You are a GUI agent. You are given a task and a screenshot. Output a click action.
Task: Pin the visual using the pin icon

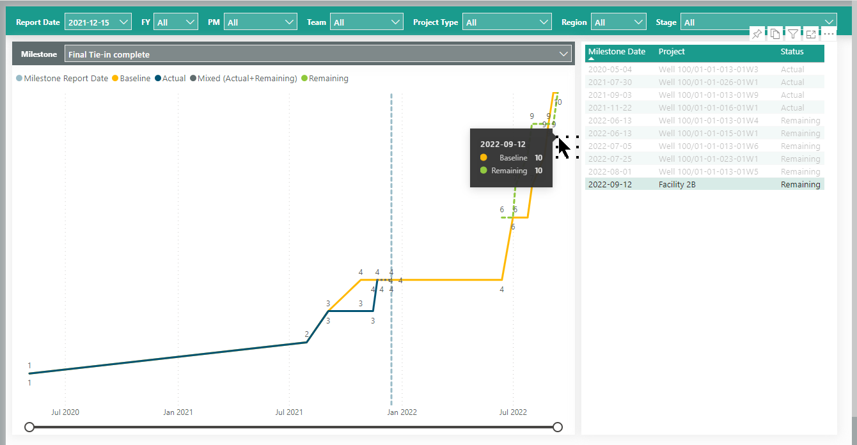(757, 34)
